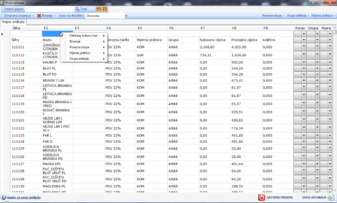Toggle the auto column width icon
The height and width of the screenshot is (203, 337).
99,9
